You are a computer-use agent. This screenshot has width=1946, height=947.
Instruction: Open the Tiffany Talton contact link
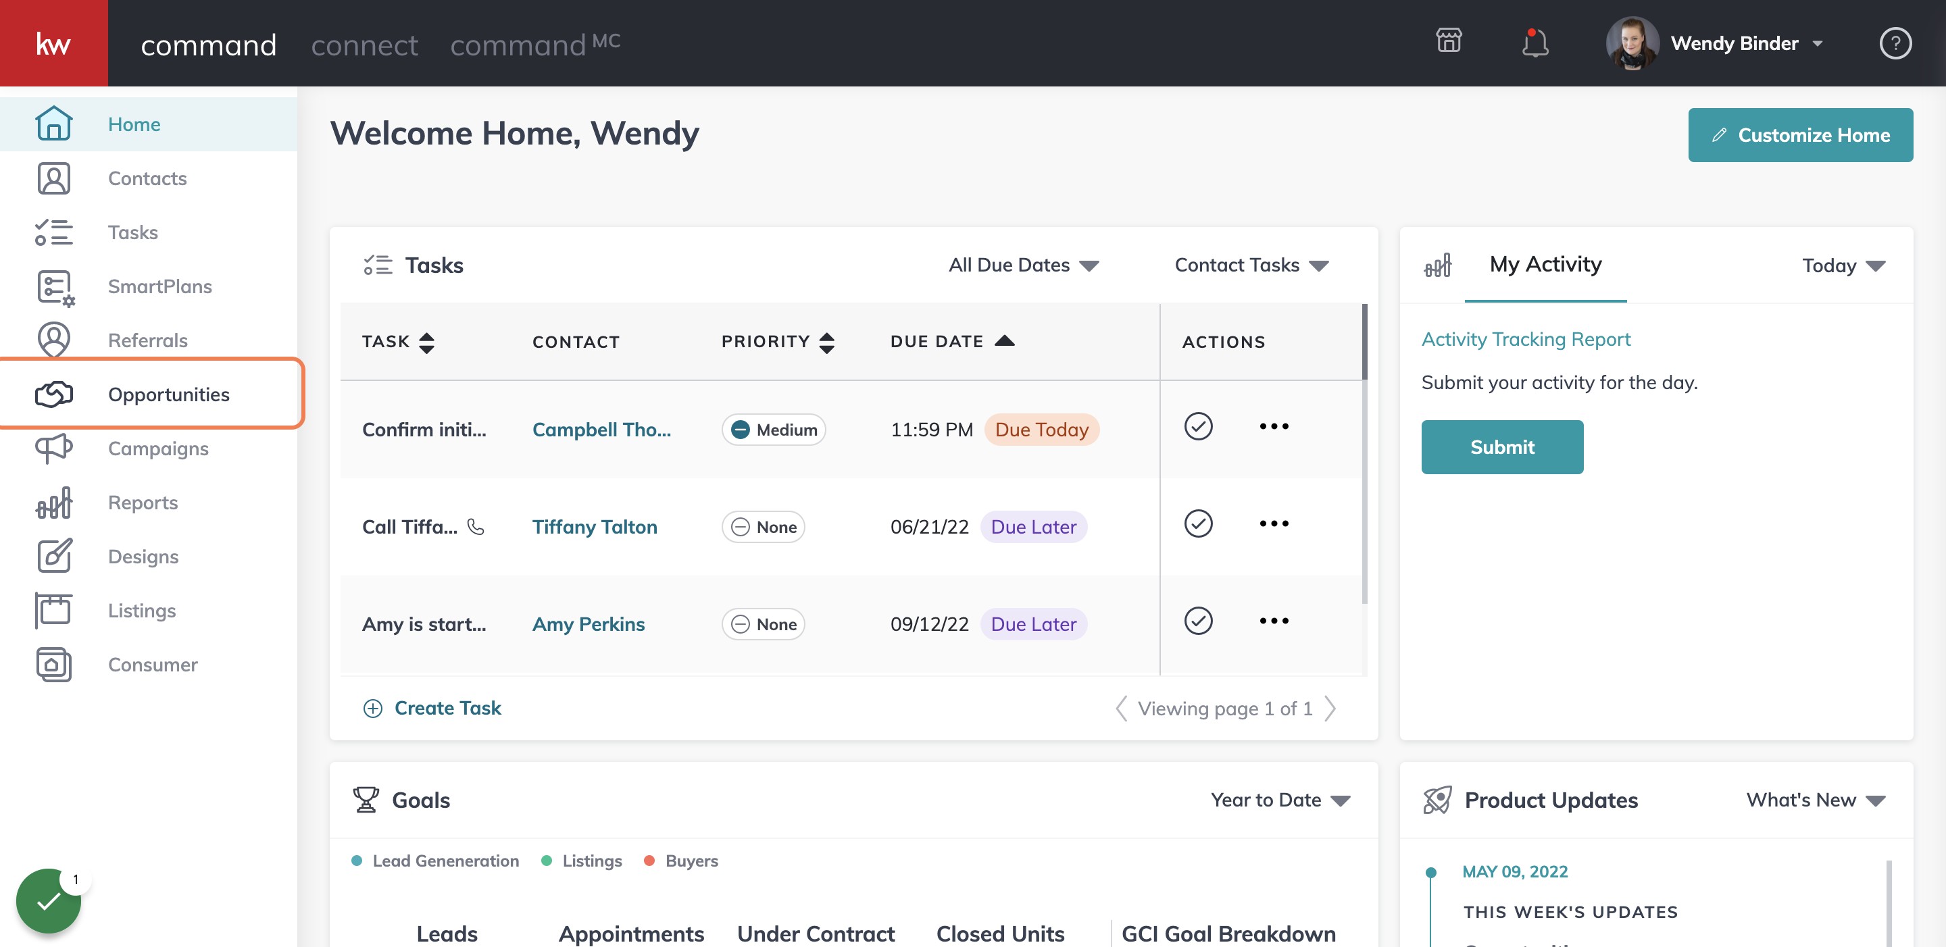(595, 526)
